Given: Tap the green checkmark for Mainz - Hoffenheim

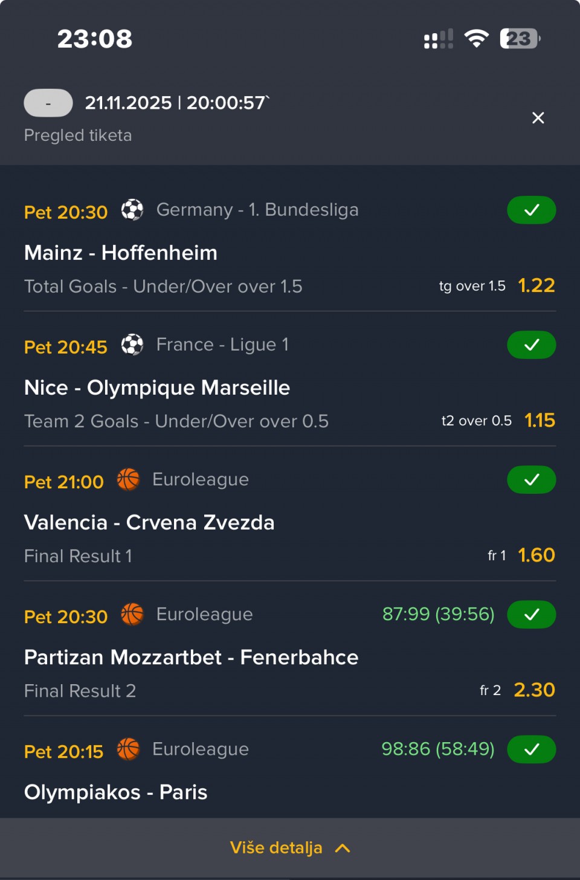Looking at the screenshot, I should point(532,210).
